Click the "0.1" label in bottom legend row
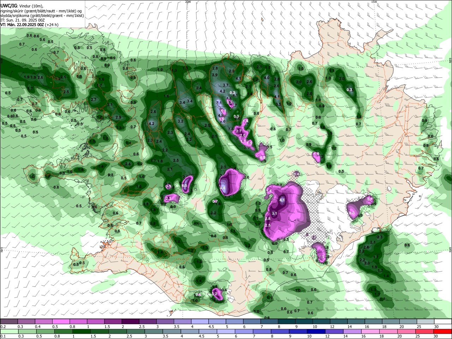This screenshot has height=339, width=452. tap(3, 336)
